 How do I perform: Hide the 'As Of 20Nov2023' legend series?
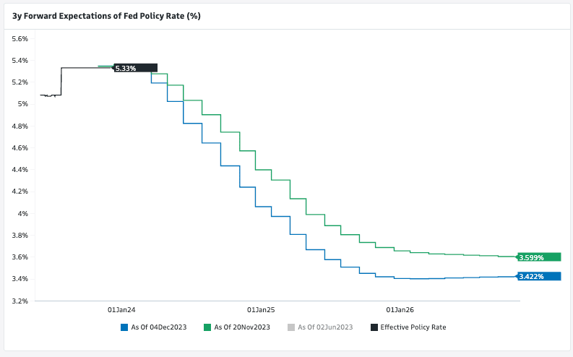pos(241,327)
